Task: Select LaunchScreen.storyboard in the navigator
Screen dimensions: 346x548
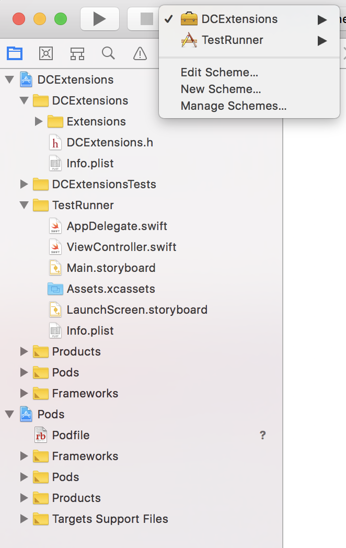Action: tap(137, 310)
